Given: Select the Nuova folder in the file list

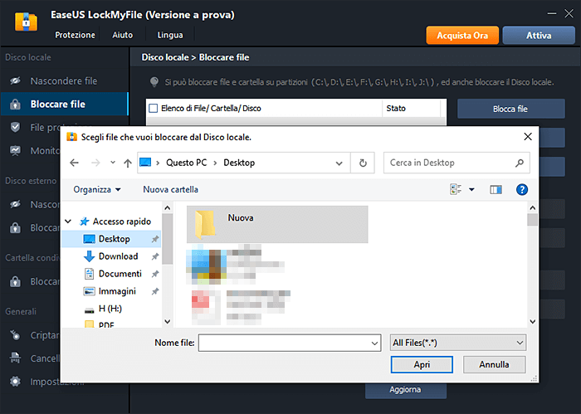Looking at the screenshot, I should coord(277,224).
